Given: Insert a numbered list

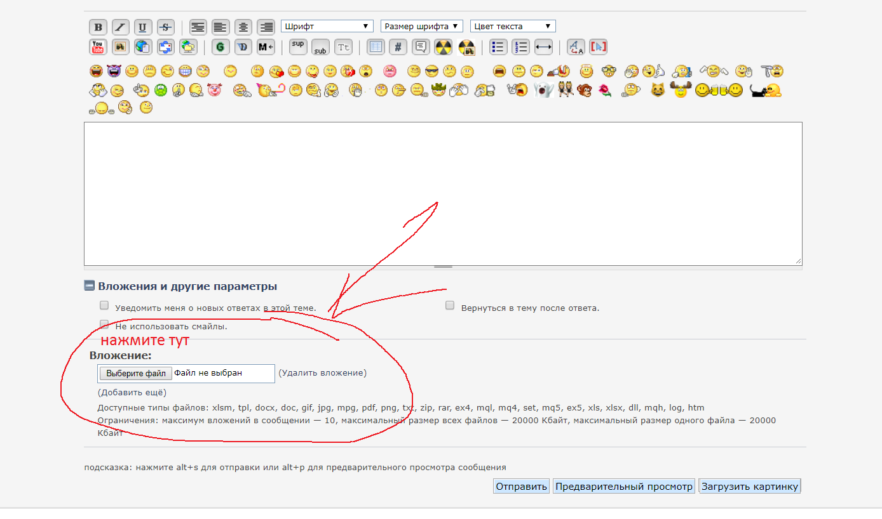Looking at the screenshot, I should (521, 47).
